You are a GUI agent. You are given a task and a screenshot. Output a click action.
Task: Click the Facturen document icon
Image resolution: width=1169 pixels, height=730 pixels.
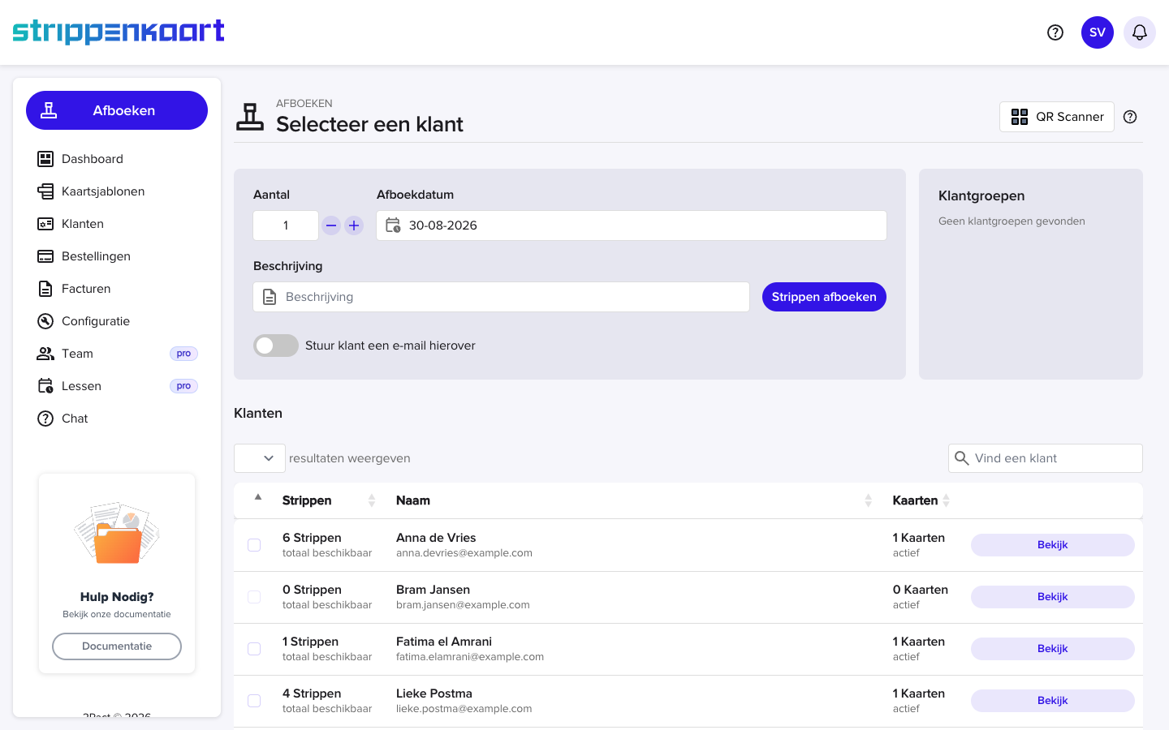[x=45, y=289]
